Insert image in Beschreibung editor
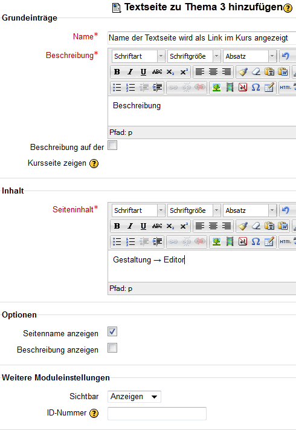The width and height of the screenshot is (296, 430). coord(216,88)
